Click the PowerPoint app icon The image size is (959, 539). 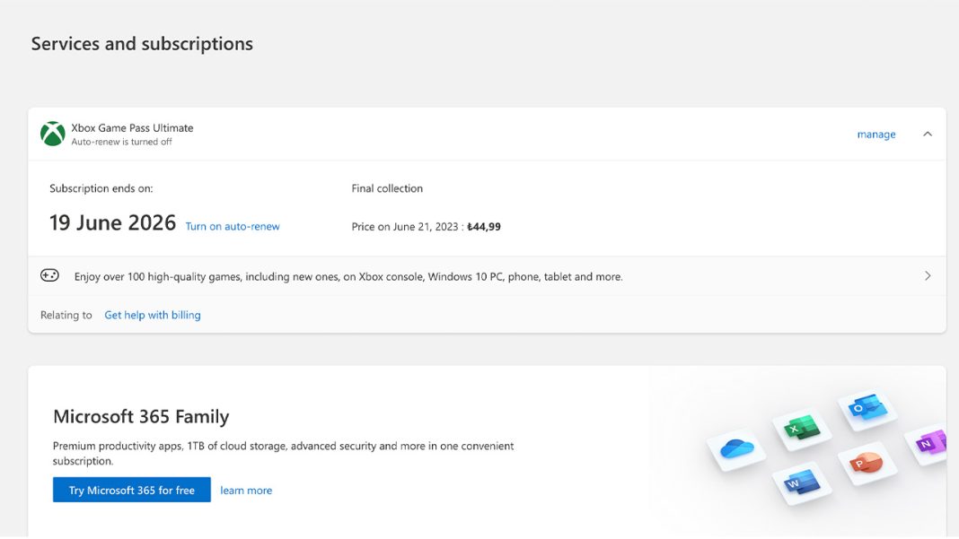click(x=865, y=462)
